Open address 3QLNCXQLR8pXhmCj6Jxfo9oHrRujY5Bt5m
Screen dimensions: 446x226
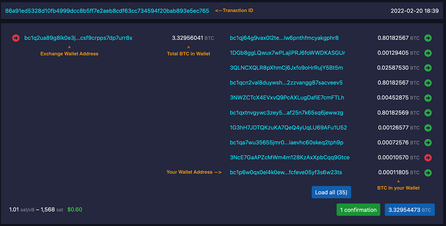tap(286, 68)
